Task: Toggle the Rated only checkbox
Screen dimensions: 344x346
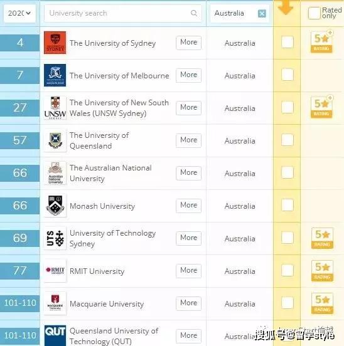Action: point(314,13)
